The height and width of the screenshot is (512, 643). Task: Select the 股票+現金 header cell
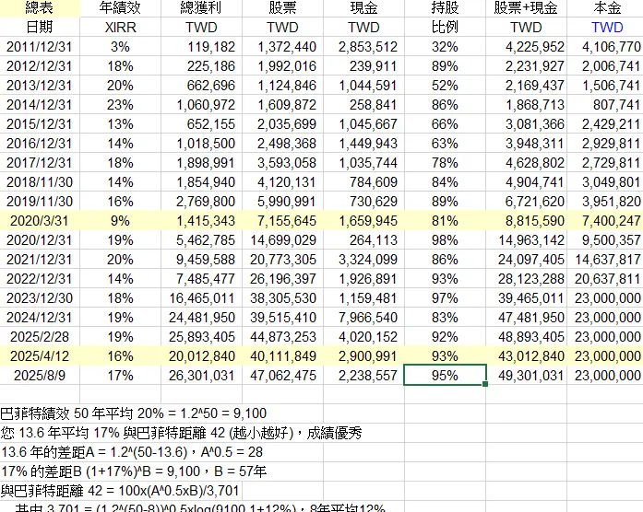click(525, 9)
